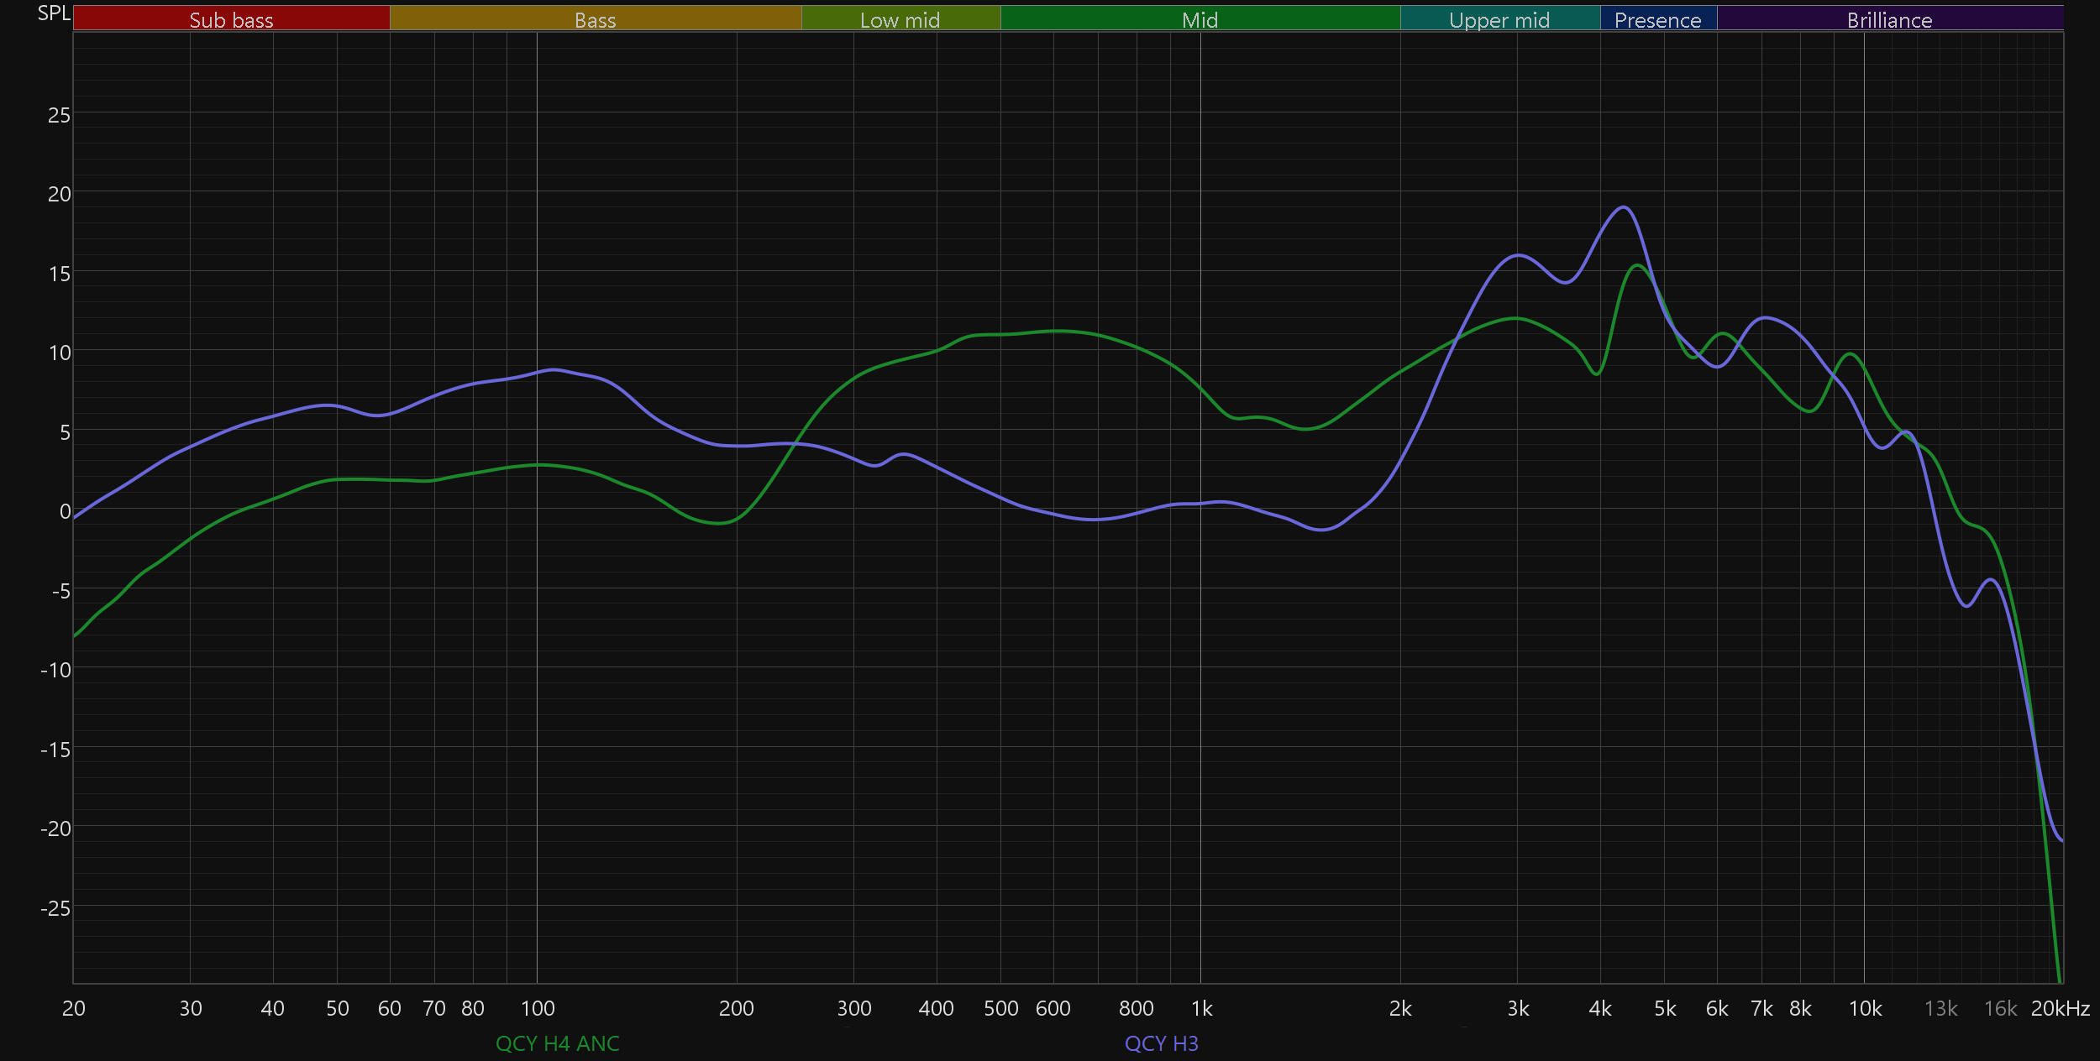Click the 10k frequency axis label

pos(1865,1008)
